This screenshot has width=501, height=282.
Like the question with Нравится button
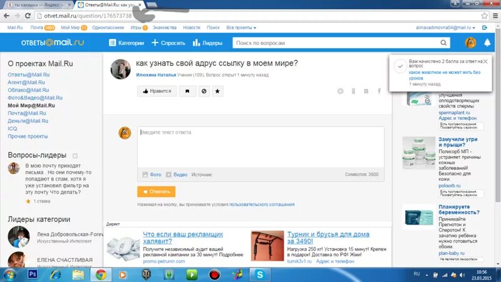pyautogui.click(x=157, y=91)
